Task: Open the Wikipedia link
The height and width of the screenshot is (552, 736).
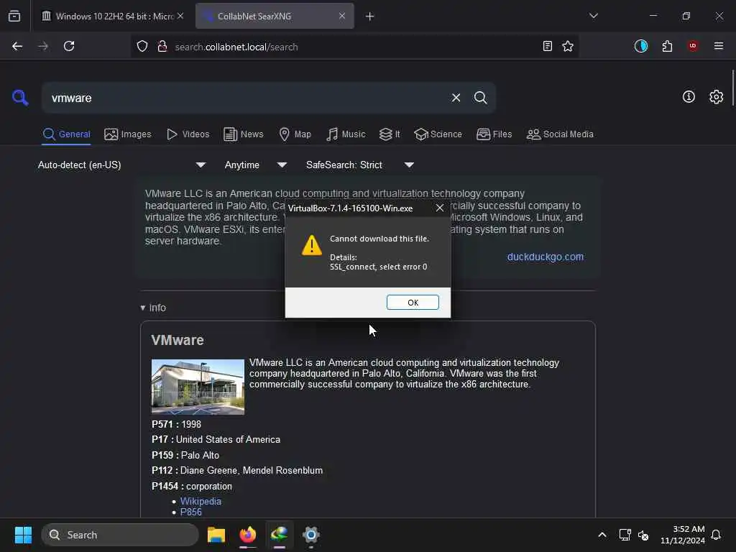Action: pyautogui.click(x=201, y=501)
